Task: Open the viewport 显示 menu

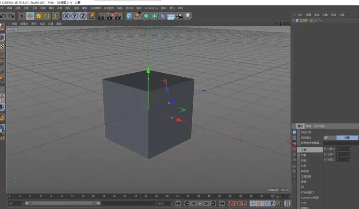Action: [34, 24]
